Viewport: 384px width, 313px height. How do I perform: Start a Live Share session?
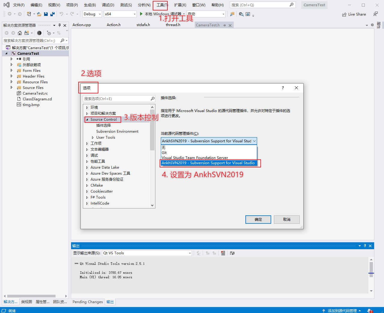[x=354, y=14]
